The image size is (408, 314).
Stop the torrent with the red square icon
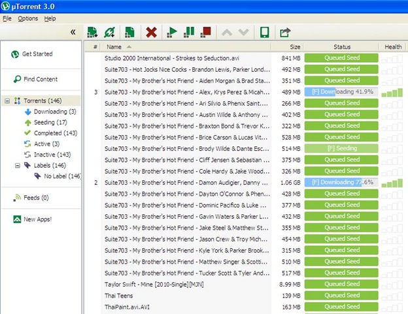[x=206, y=32]
